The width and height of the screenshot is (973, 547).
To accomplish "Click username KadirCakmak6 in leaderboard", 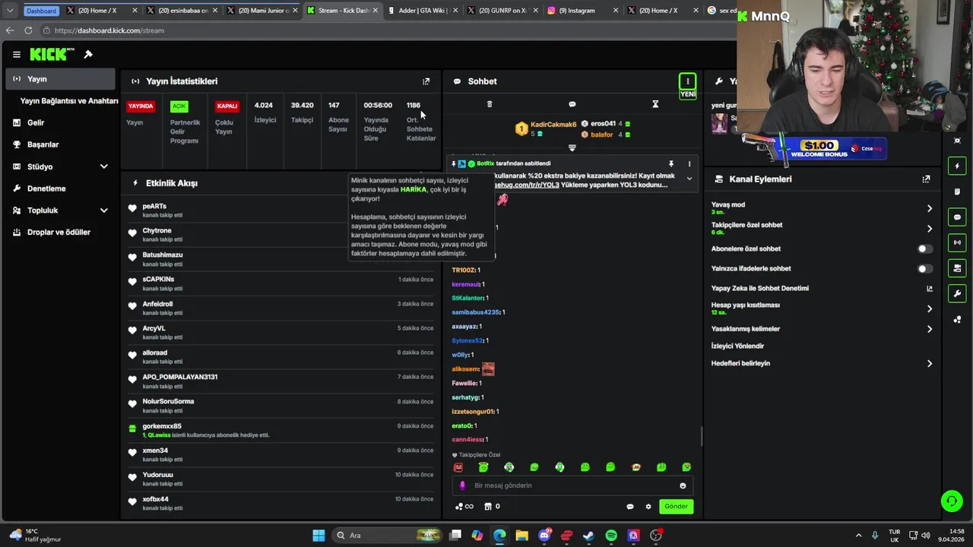I will [x=553, y=125].
